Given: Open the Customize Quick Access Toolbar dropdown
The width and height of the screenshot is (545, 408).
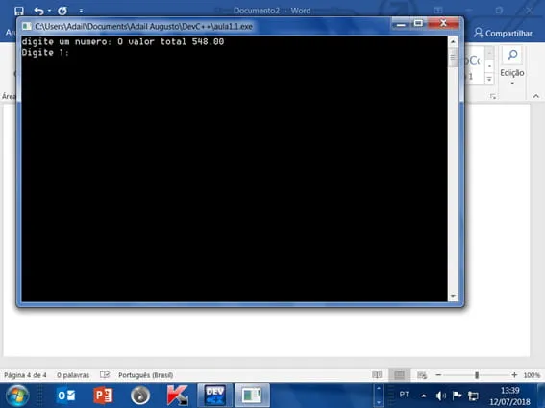Looking at the screenshot, I should (x=81, y=12).
